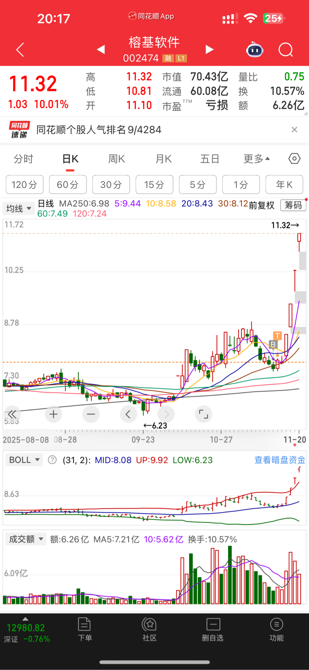Open 查看暗盘资金 link
The width and height of the screenshot is (309, 670).
[280, 460]
